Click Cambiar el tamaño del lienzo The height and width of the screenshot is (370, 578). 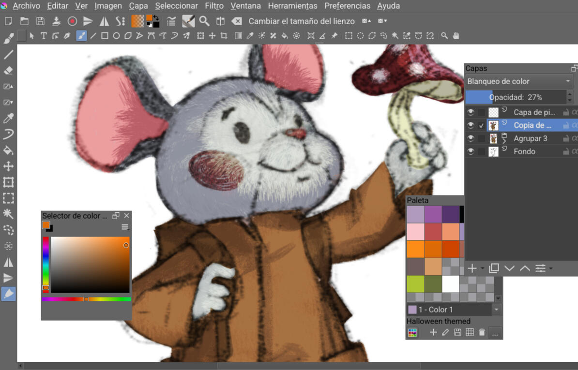click(x=301, y=21)
